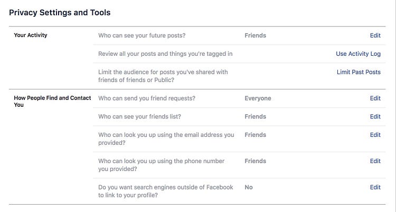The image size is (396, 212).
Task: Click 'Who can see your friends list?' question
Action: (139, 117)
